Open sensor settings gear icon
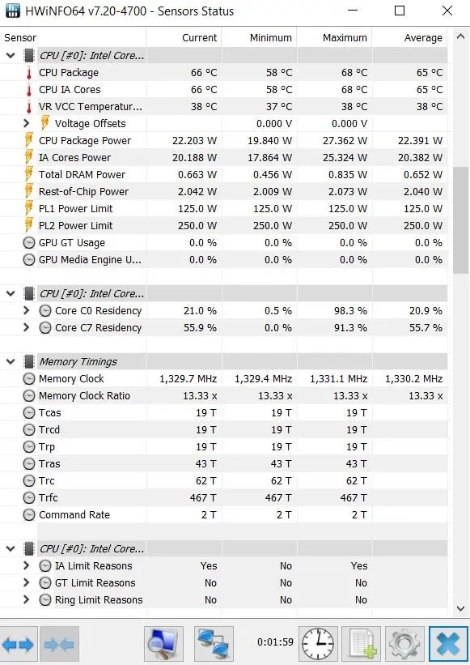Screen dimensions: 470x665 pyautogui.click(x=404, y=645)
